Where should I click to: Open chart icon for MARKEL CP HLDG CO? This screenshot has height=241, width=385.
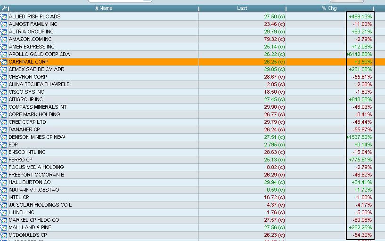[x=4, y=220]
